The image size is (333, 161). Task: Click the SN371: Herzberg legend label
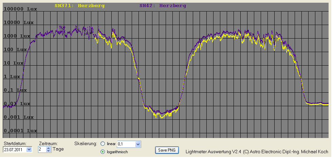point(79,6)
